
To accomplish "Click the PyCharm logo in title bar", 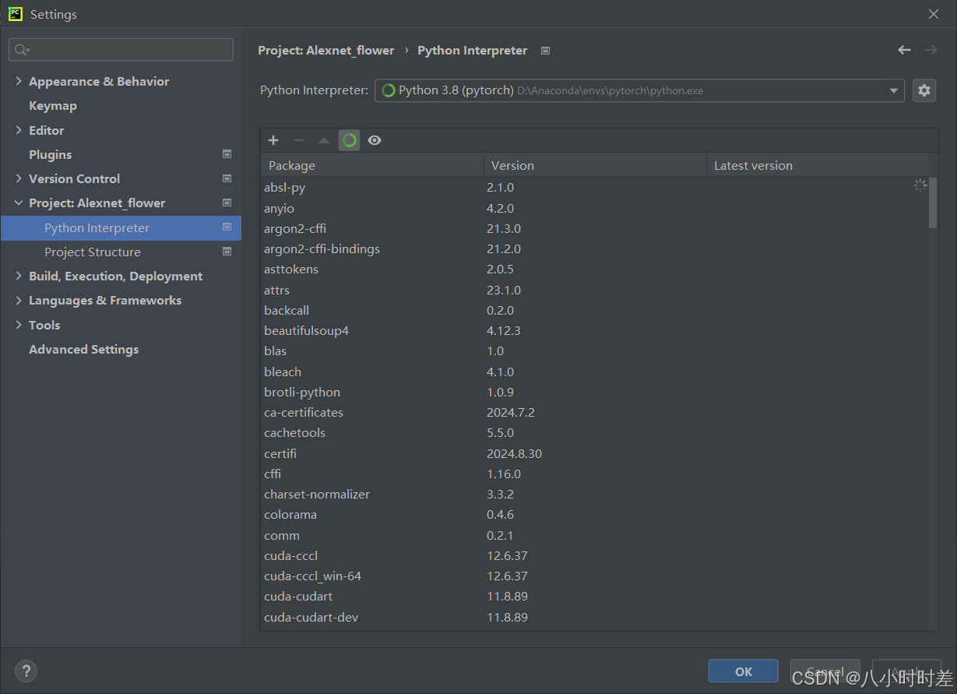I will 16,14.
